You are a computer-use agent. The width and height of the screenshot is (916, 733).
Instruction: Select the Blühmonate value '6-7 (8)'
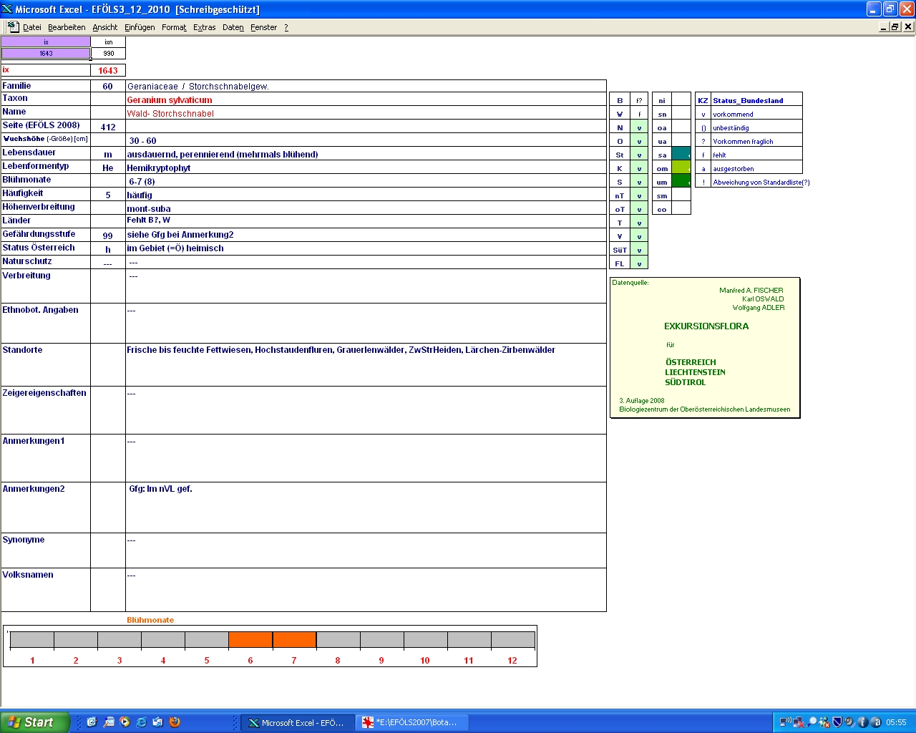tap(366, 181)
